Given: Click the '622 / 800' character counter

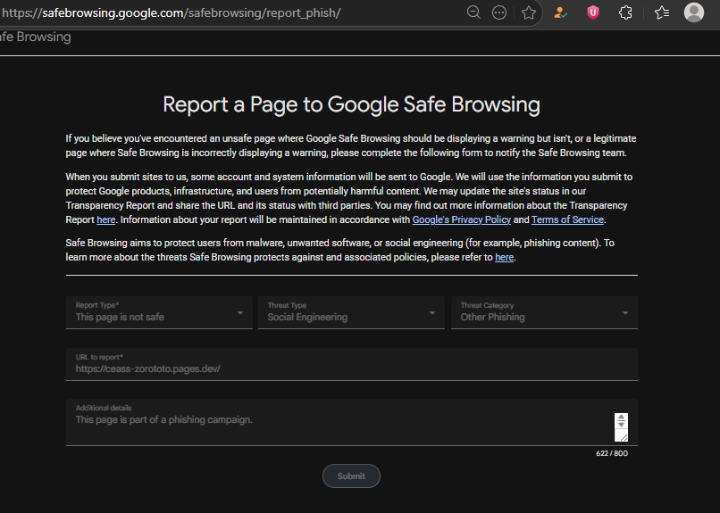Looking at the screenshot, I should point(612,453).
